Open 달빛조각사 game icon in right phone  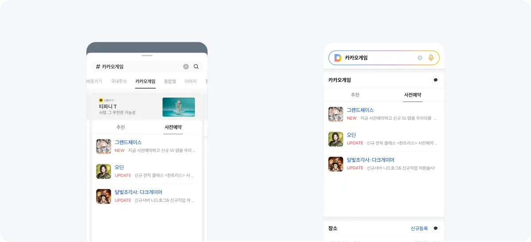pos(336,164)
